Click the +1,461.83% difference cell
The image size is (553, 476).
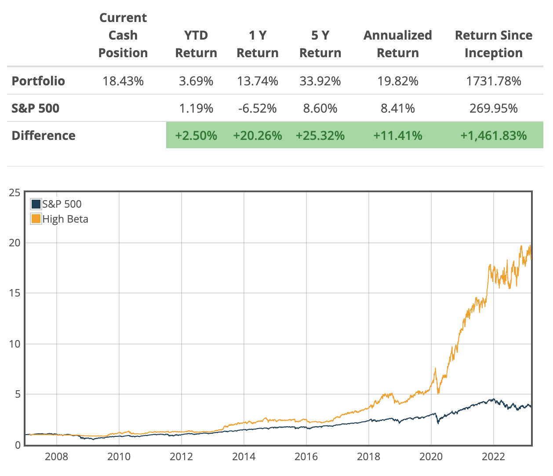494,135
